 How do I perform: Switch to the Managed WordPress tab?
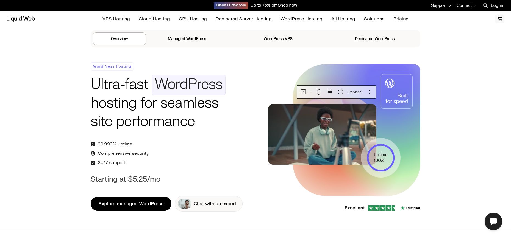click(x=187, y=39)
